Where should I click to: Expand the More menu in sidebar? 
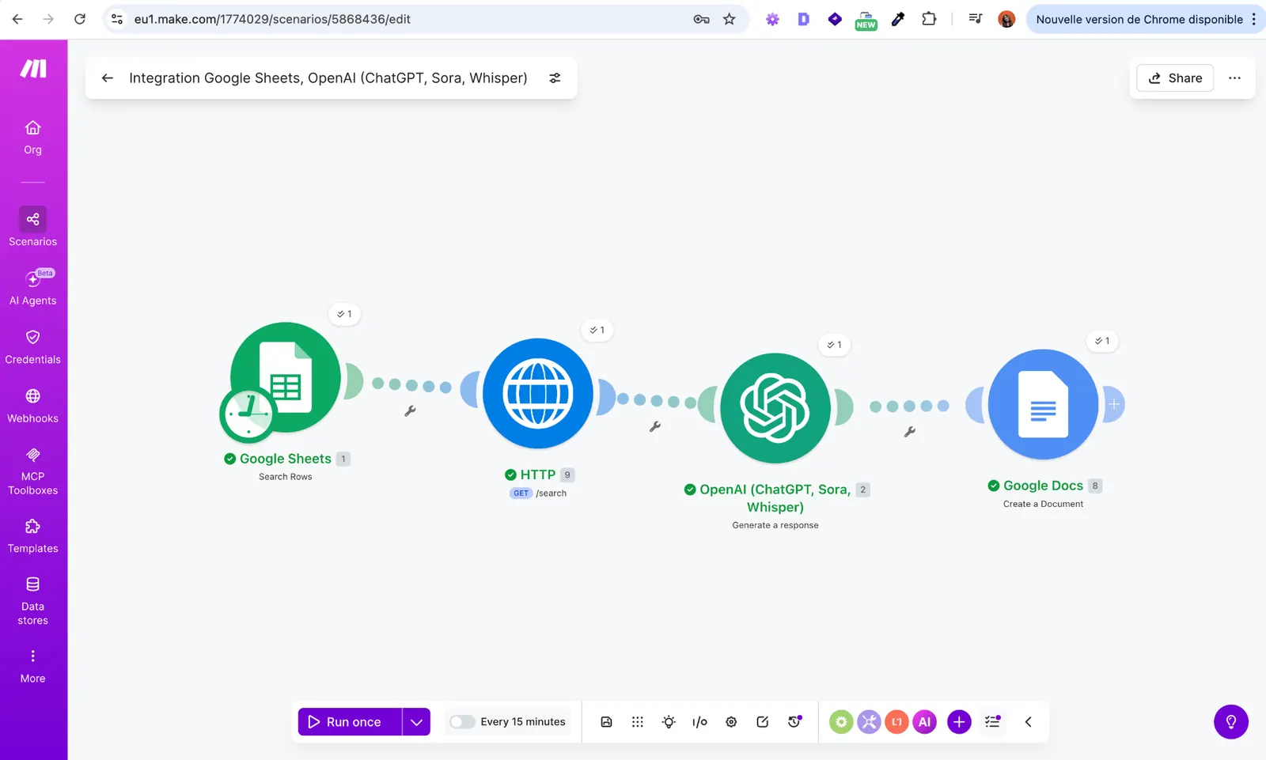point(32,666)
